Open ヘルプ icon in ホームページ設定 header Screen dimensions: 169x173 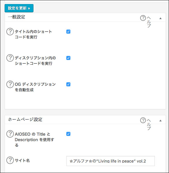click(x=143, y=120)
